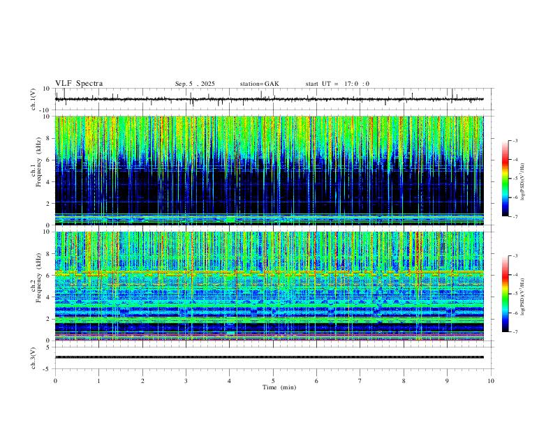
Task: Click the 'Time (min)' axis title
Action: (279, 387)
